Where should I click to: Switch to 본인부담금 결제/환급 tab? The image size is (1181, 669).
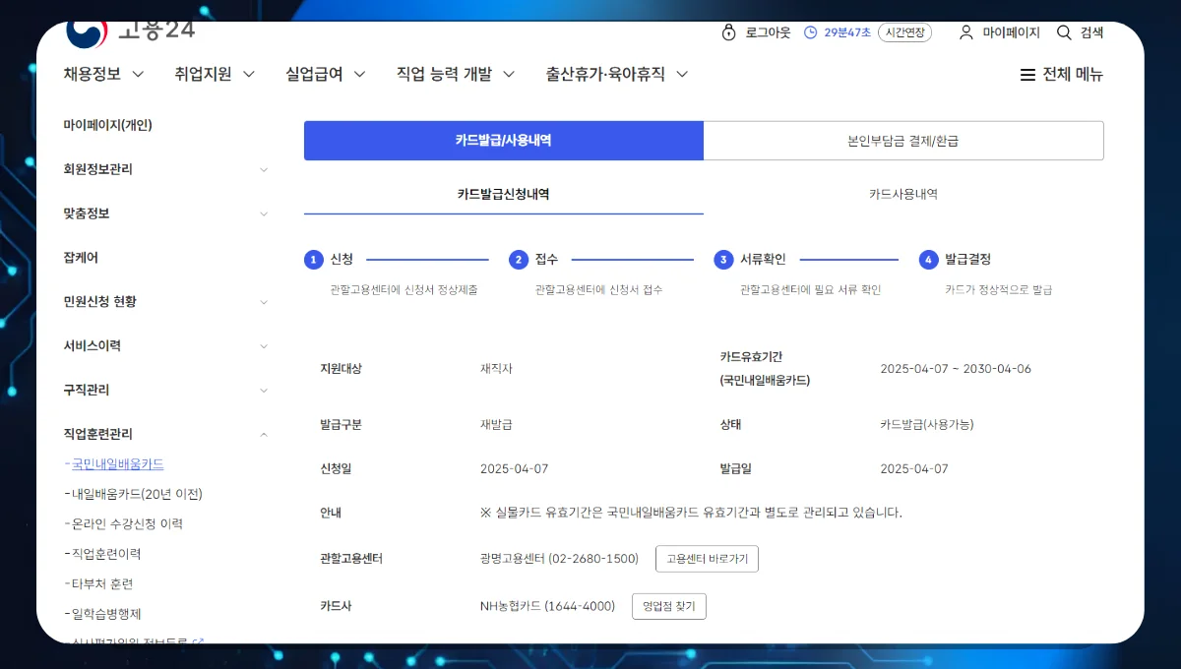click(x=902, y=141)
